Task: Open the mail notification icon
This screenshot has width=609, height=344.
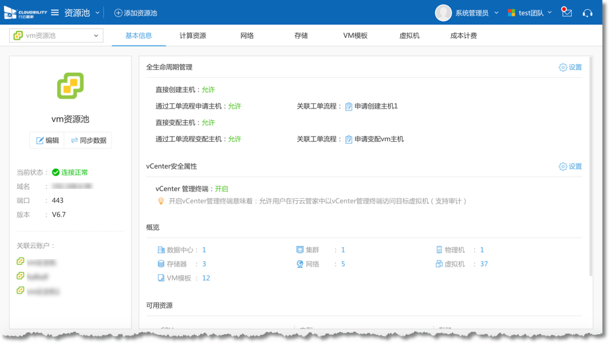Action: [x=567, y=13]
